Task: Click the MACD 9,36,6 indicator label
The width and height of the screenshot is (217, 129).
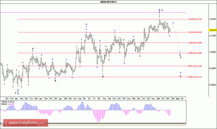Action: [x=8, y=102]
